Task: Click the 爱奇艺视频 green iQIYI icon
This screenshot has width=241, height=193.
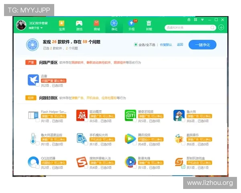Action: pyautogui.click(x=130, y=115)
